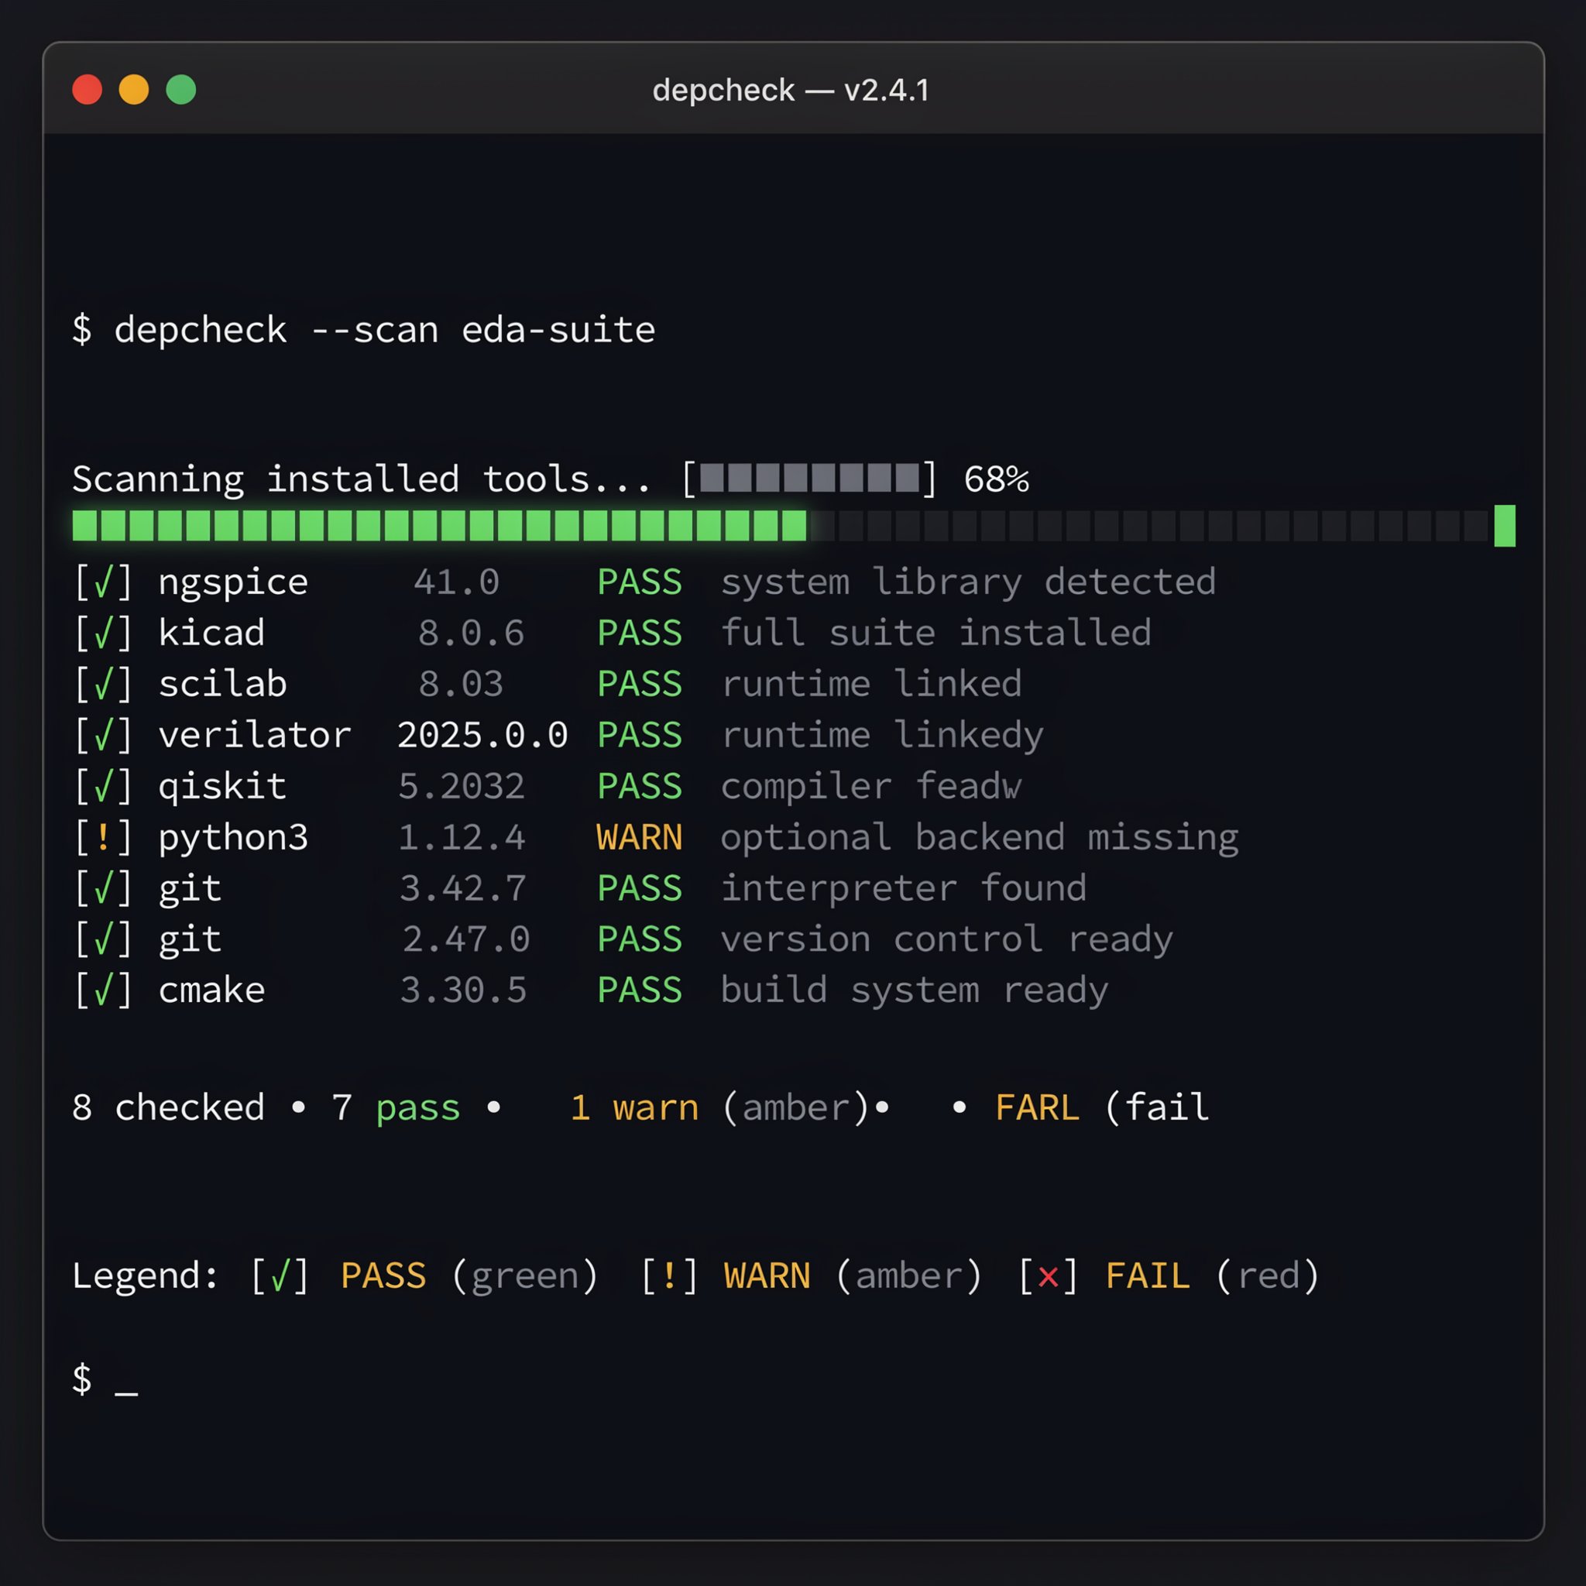
Task: Click 'FARL' in the summary line
Action: [x=1038, y=1108]
